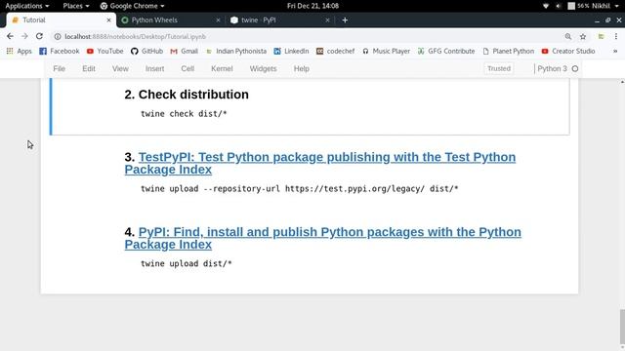Open the notebook Widgets menu
The image size is (625, 351).
point(263,69)
